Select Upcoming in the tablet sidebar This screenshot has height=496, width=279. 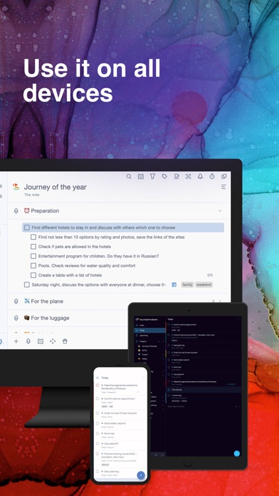coord(150,335)
